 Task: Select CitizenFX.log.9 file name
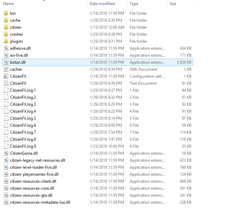tap(23, 146)
